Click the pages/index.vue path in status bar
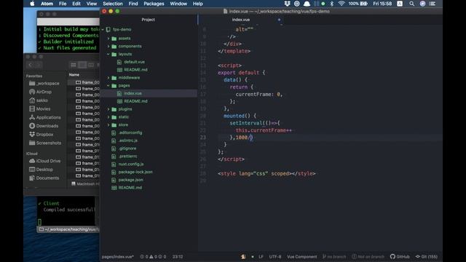This screenshot has width=466, height=262. (x=118, y=257)
